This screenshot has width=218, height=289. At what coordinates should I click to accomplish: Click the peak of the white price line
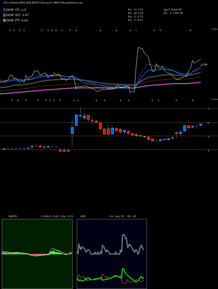tap(139, 48)
